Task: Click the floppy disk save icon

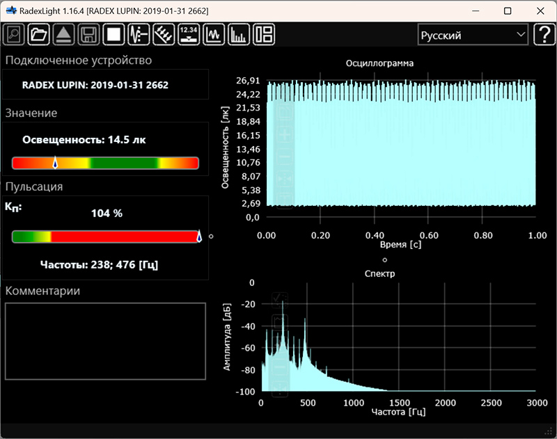Action: [88, 34]
